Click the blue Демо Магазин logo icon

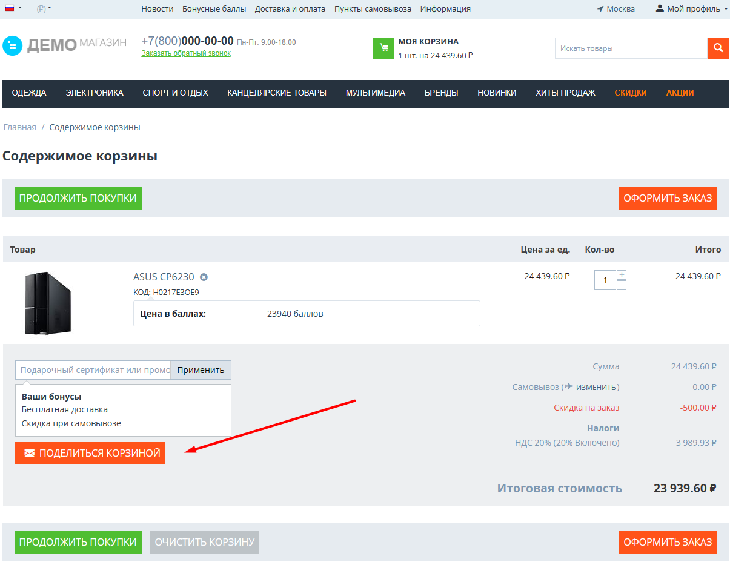13,46
